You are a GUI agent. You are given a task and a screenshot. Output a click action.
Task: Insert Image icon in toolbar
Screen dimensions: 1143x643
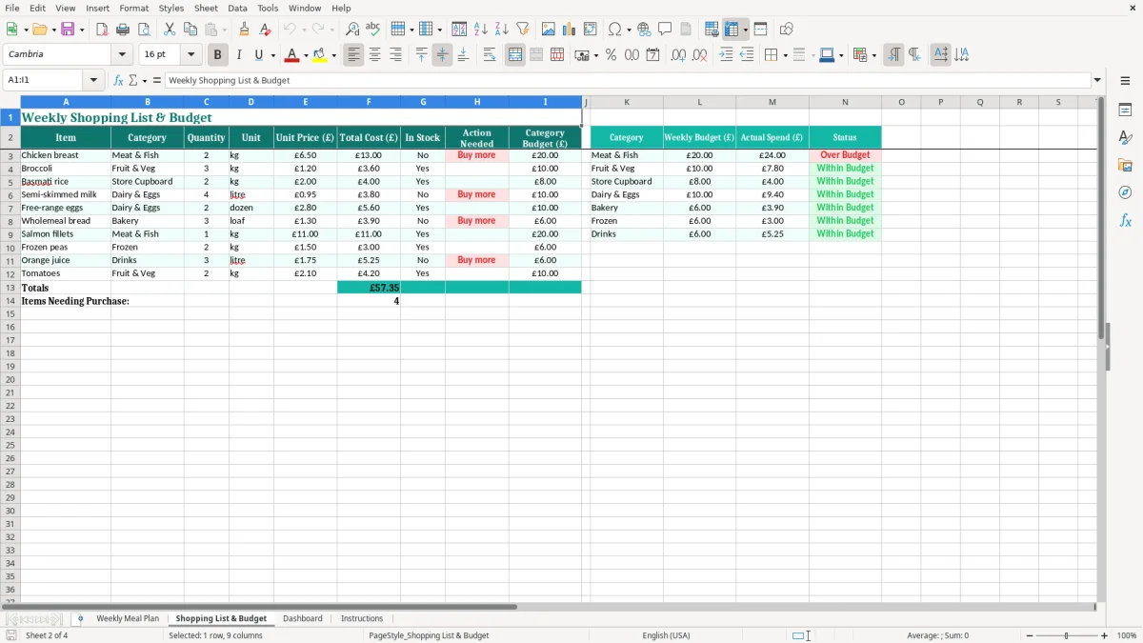pos(549,30)
